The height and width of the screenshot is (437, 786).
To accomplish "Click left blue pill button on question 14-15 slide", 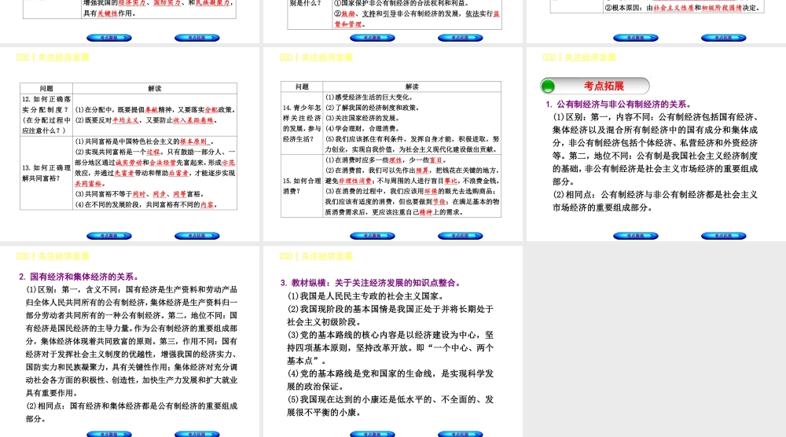I will click(x=373, y=236).
